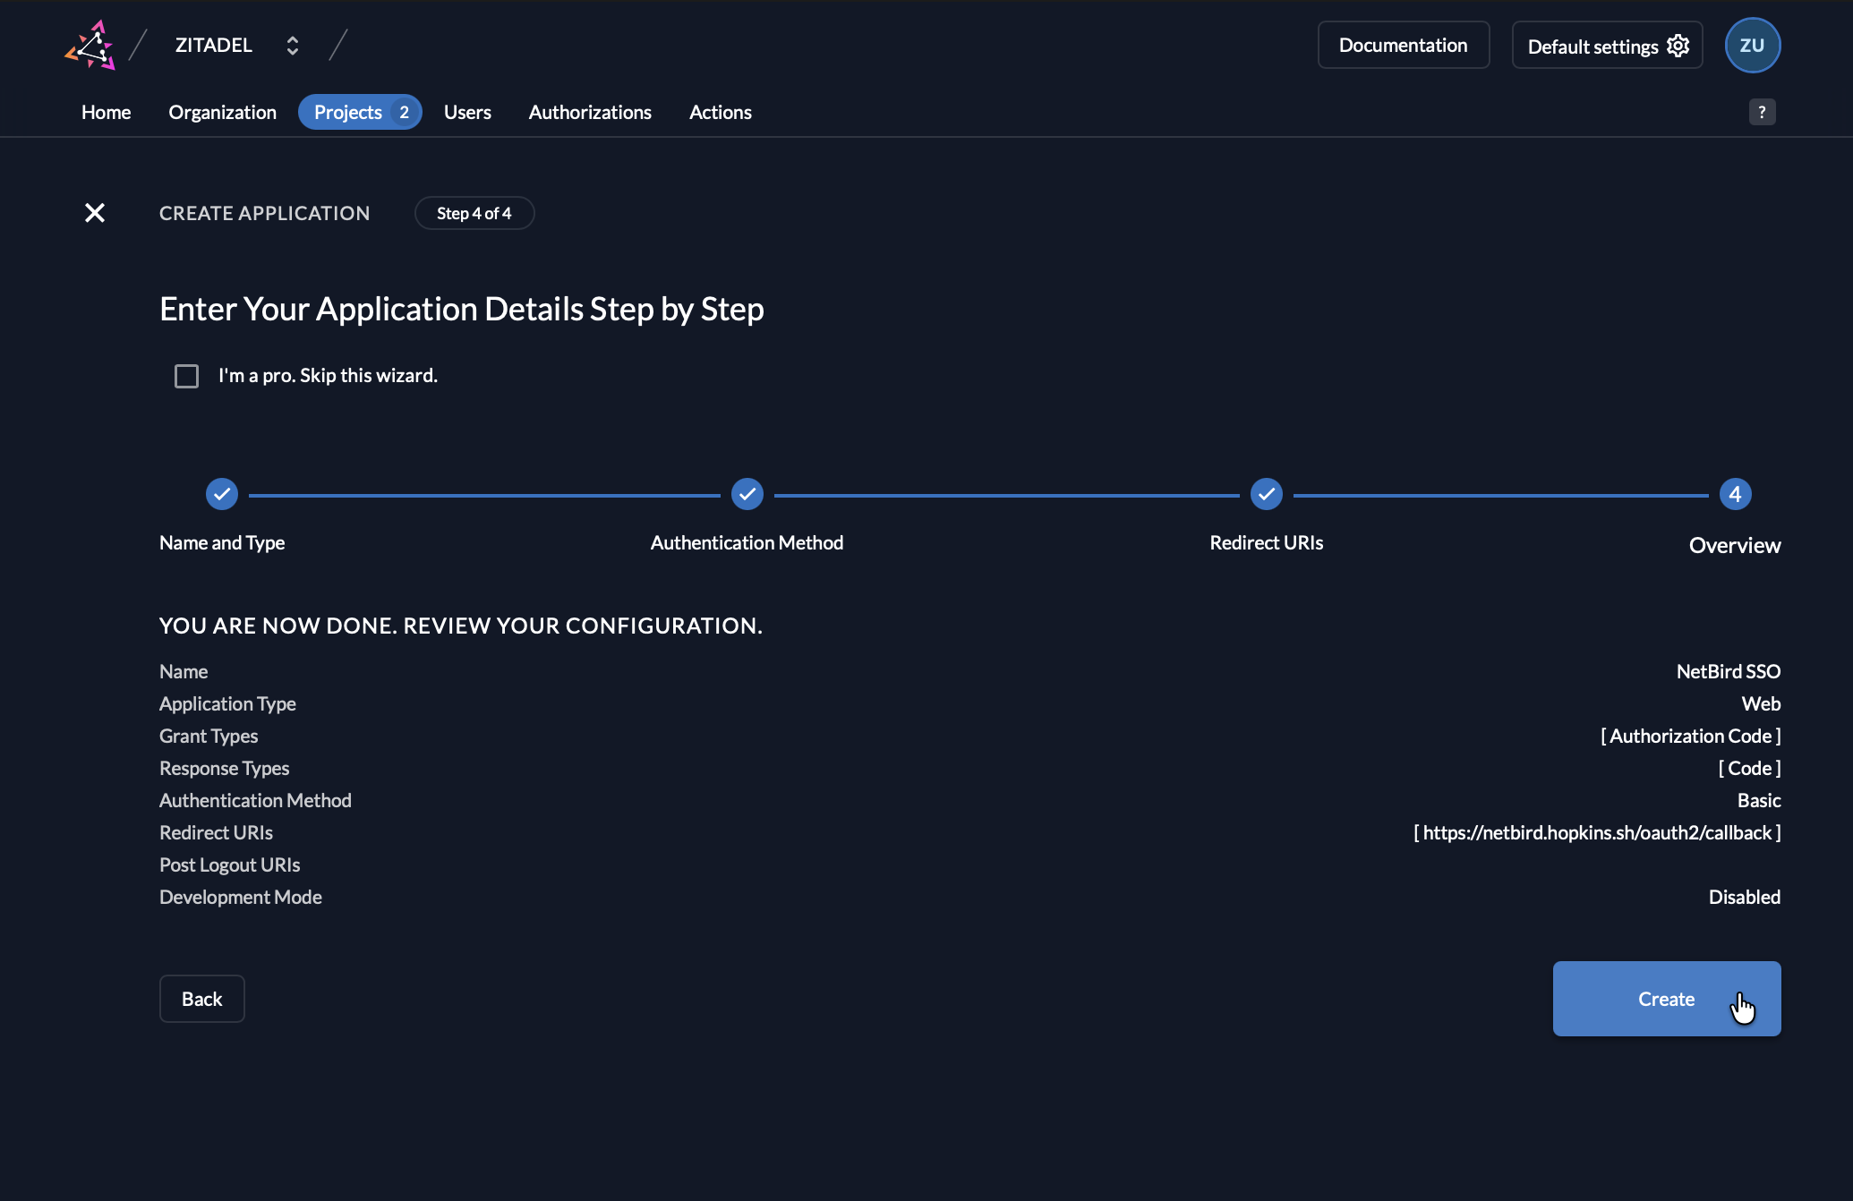Click the Overview step circle labeled 4

1735,493
